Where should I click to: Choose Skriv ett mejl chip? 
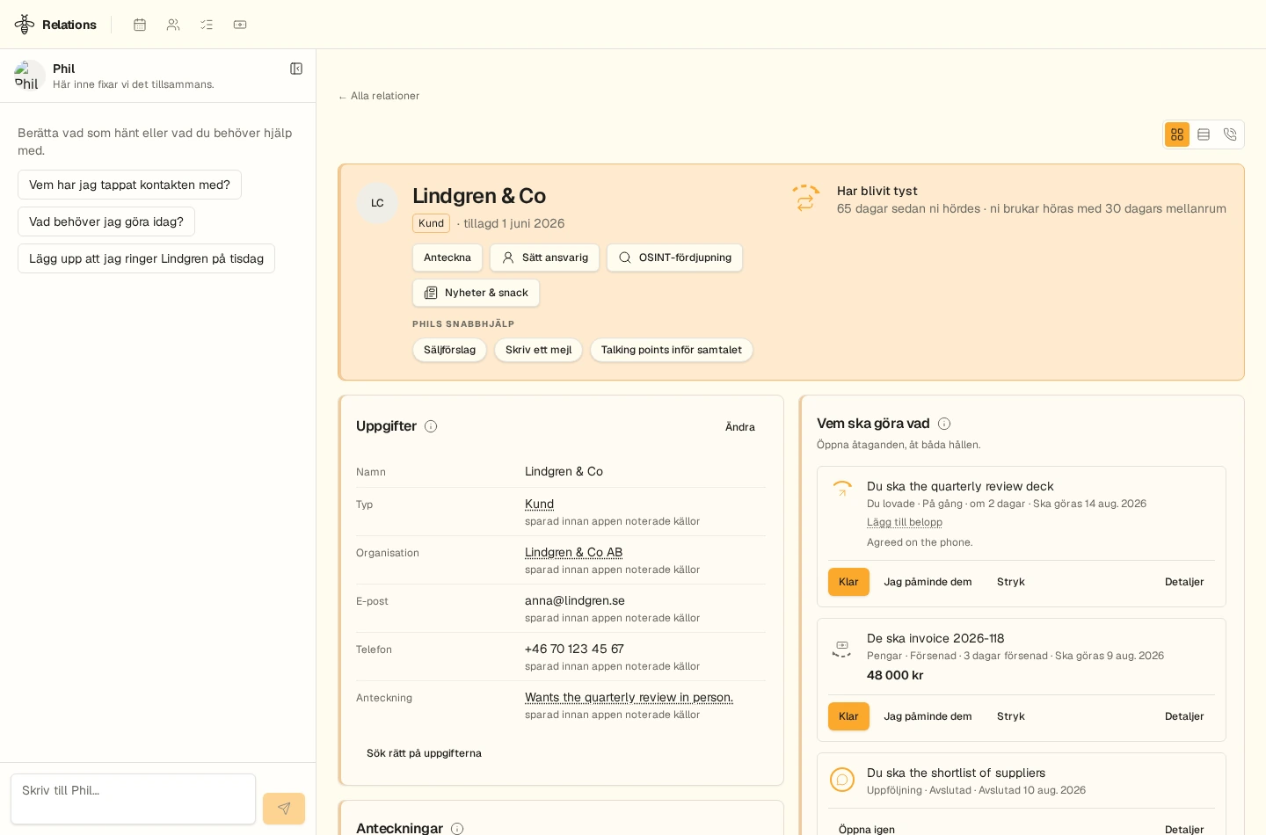tap(538, 350)
